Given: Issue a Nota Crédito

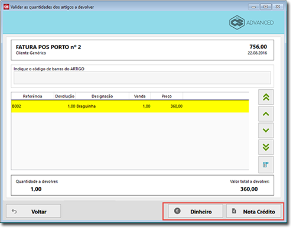Looking at the screenshot, I should pos(253,211).
